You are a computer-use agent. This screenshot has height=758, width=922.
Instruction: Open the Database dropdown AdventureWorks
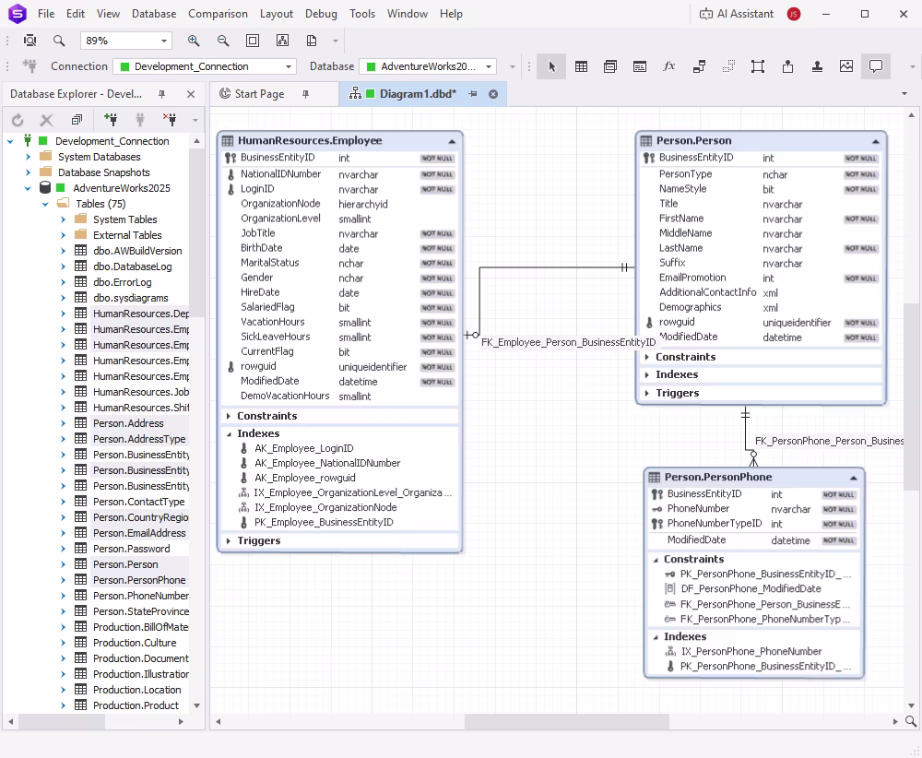coord(489,66)
